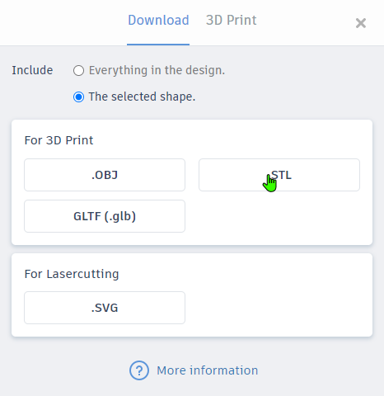Click the question mark help icon

click(x=139, y=370)
